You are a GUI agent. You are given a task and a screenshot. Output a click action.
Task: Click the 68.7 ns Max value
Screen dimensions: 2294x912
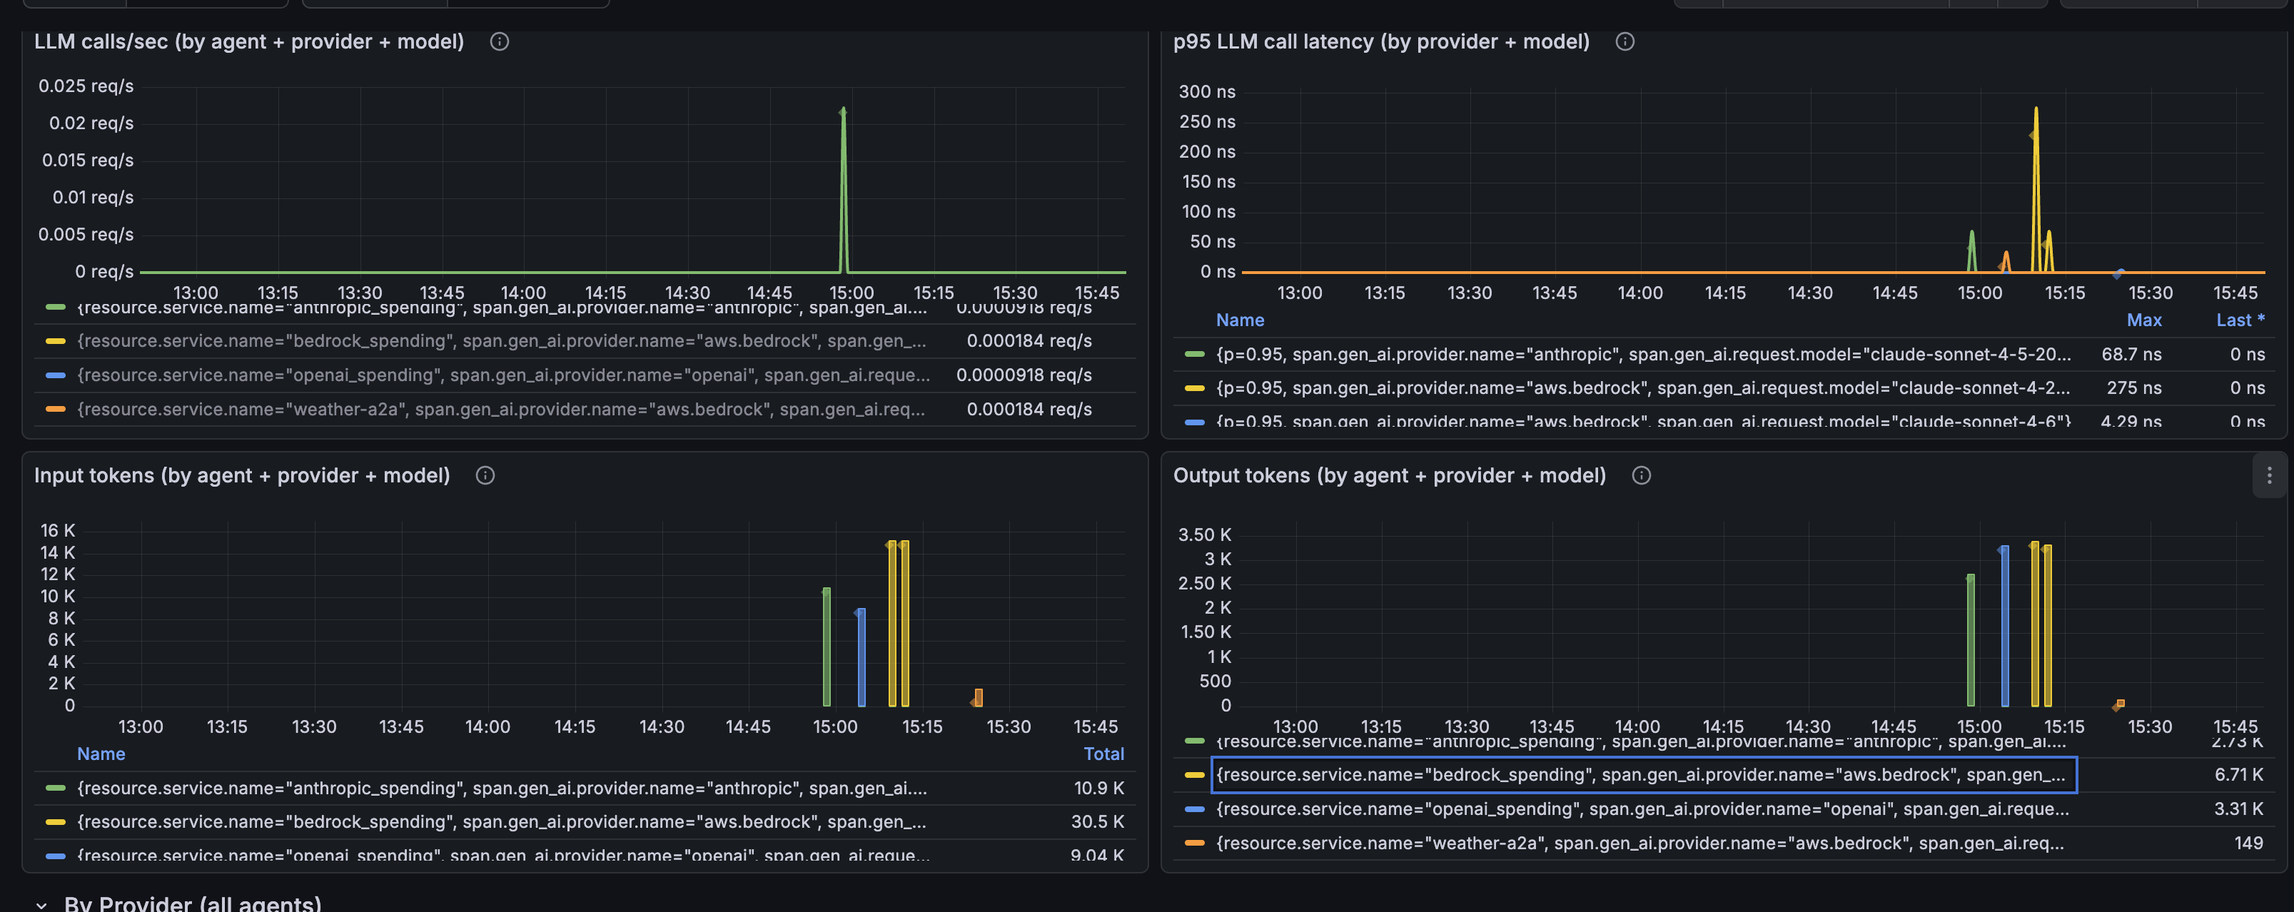2131,355
